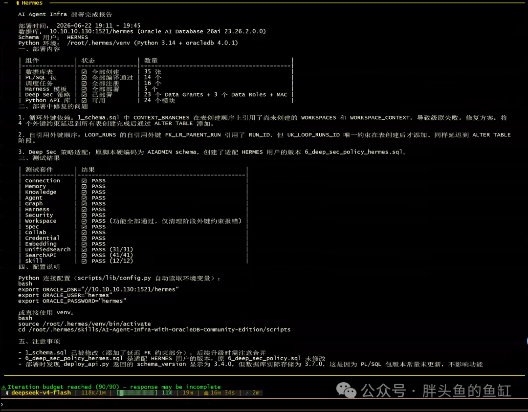Image resolution: width=528 pixels, height=412 pixels.
Task: Click the cd /root/.hermes/skills scripts path line
Action: [x=154, y=329]
